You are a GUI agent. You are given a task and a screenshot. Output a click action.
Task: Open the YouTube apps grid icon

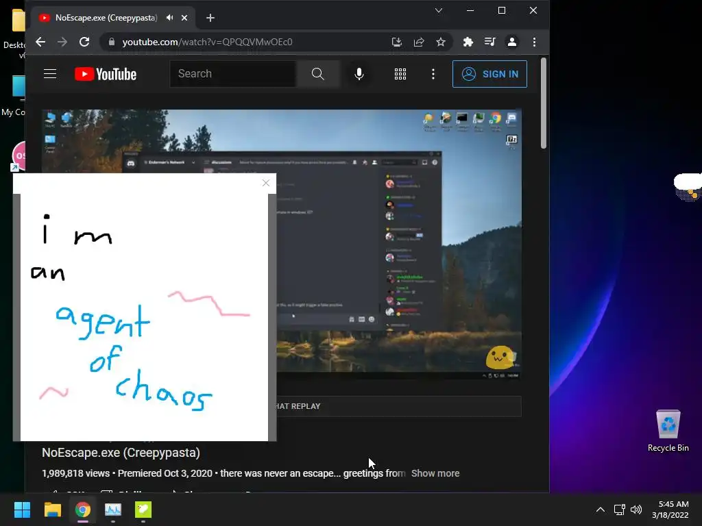tap(400, 74)
